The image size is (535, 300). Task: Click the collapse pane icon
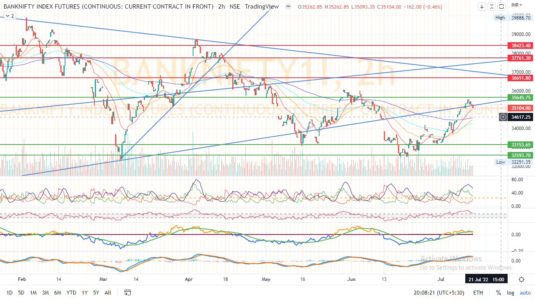492,6
